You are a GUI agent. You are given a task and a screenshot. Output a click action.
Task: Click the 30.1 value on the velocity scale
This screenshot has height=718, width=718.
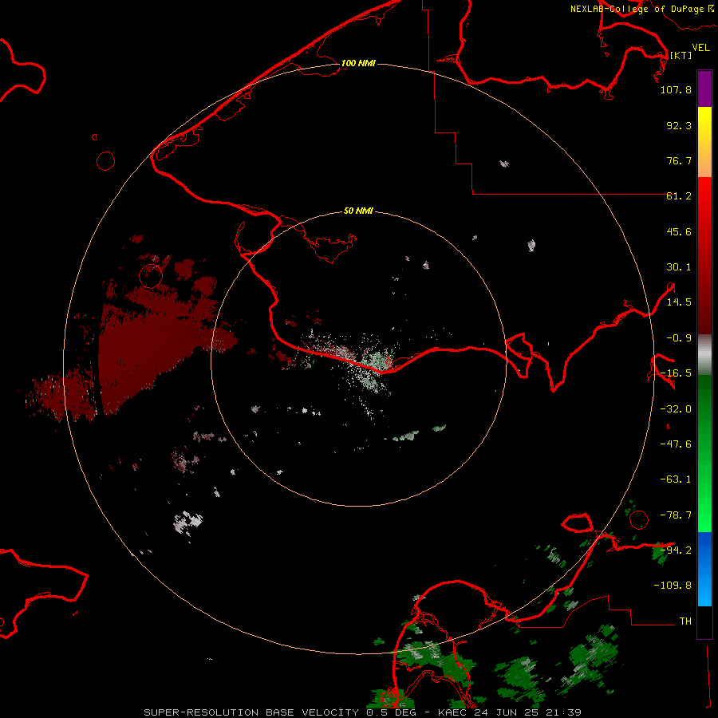(x=679, y=267)
